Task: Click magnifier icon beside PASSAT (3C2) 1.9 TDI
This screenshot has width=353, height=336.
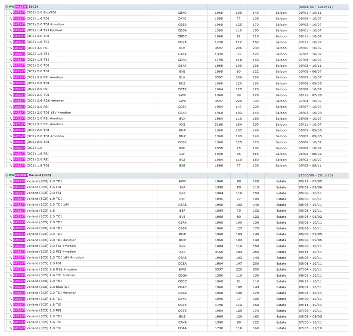Action: pyautogui.click(x=10, y=165)
